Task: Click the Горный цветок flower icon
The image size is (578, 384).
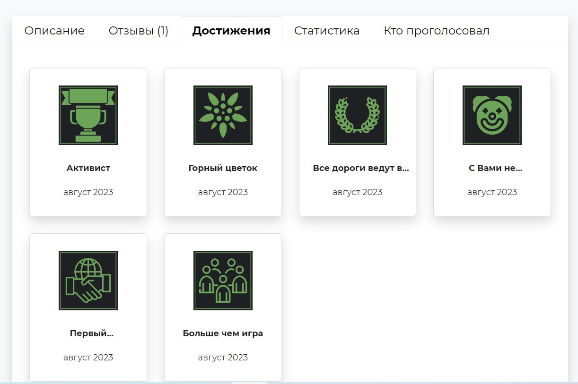Action: [x=223, y=115]
